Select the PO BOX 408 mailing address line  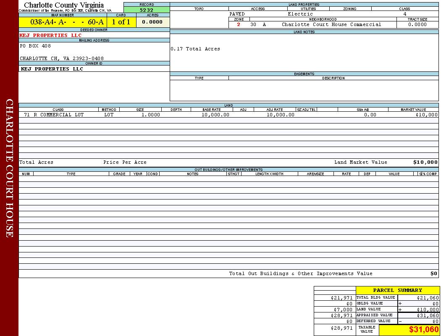pyautogui.click(x=35, y=46)
